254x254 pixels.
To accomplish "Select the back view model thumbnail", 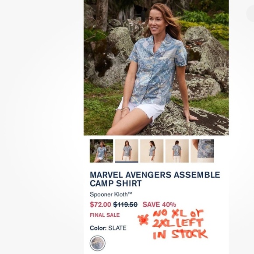I will coord(177,151).
